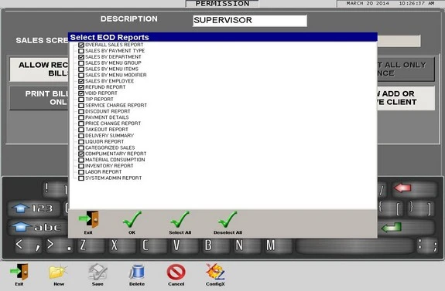Check LABOR REPORT
The image size is (445, 291).
click(81, 172)
